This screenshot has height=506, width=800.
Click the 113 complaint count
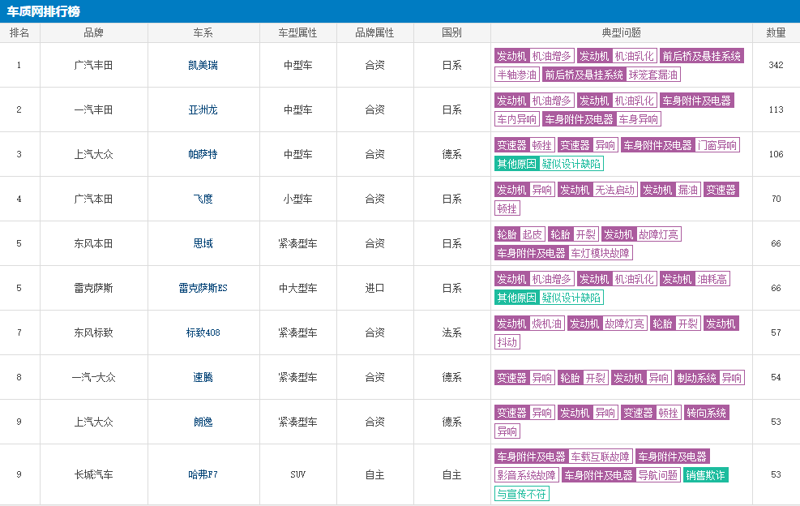tap(776, 109)
